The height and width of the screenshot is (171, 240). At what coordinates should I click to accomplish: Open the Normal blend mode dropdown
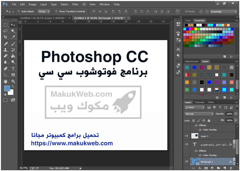point(199,114)
